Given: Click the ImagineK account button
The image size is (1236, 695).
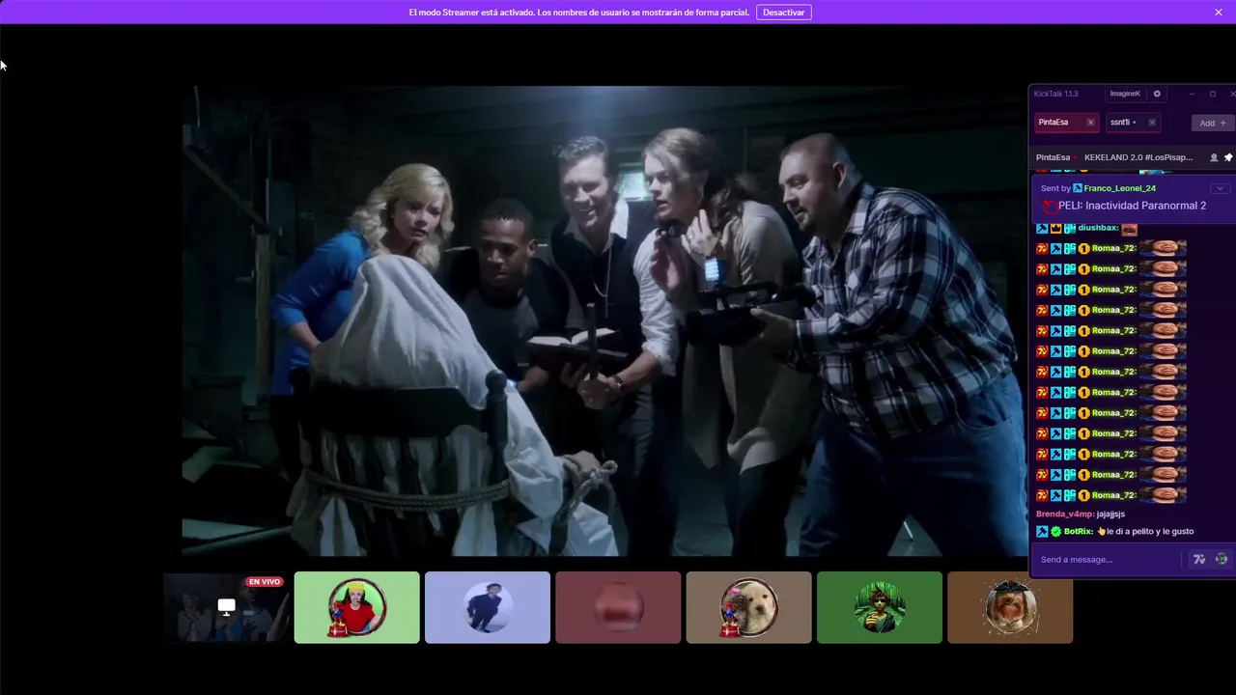Looking at the screenshot, I should [1125, 94].
